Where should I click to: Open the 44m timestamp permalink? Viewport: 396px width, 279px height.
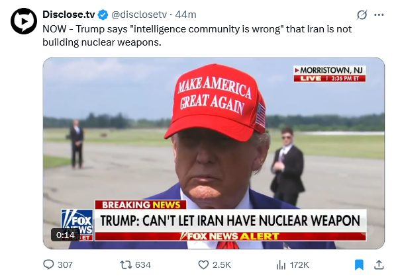pos(185,15)
